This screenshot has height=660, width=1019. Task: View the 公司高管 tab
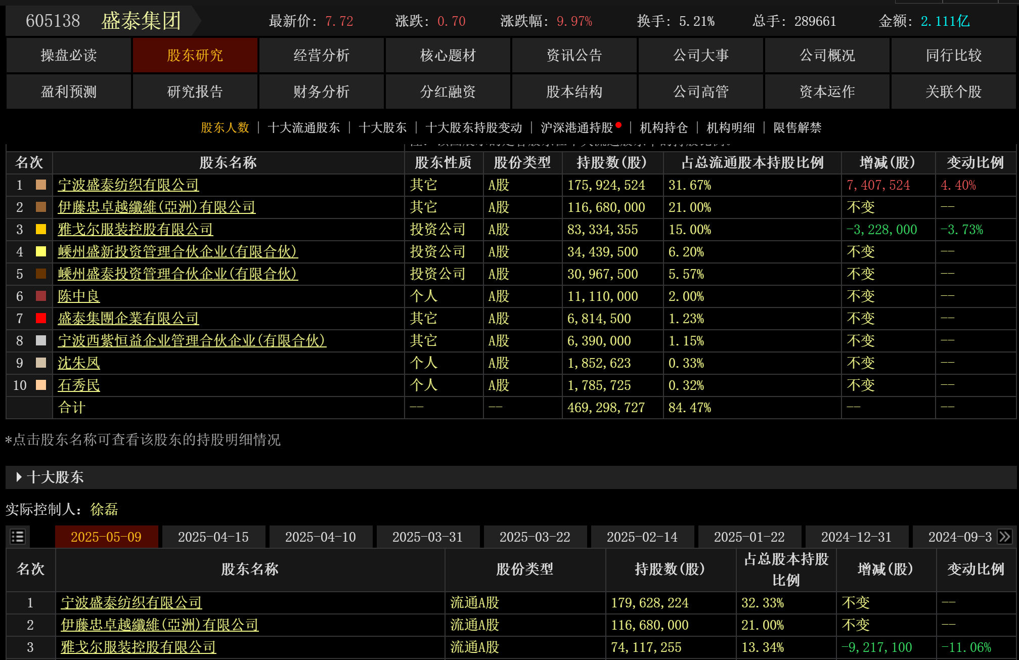click(x=701, y=92)
